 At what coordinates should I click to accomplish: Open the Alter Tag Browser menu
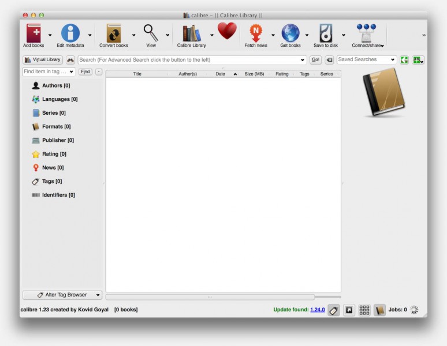62,295
